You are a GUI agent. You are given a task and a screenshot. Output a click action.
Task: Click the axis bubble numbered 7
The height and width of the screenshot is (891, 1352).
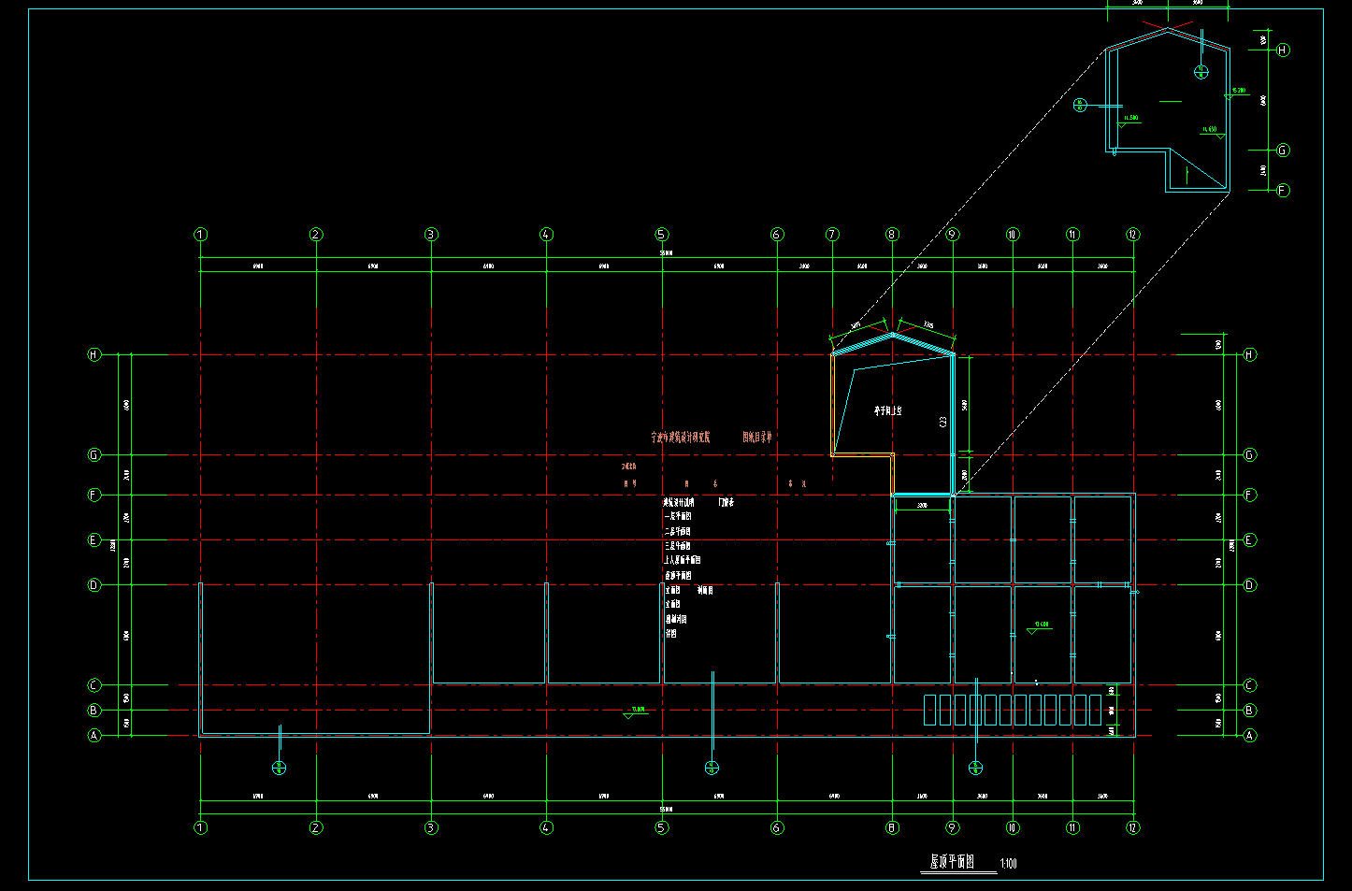click(832, 235)
